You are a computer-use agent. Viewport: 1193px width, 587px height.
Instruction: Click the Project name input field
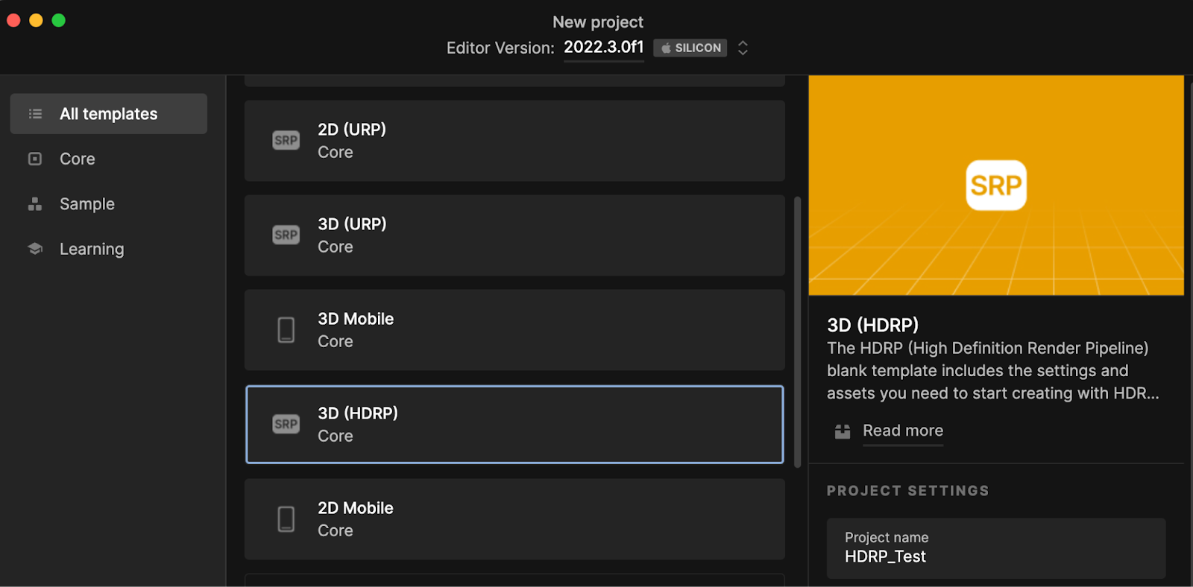click(x=995, y=549)
